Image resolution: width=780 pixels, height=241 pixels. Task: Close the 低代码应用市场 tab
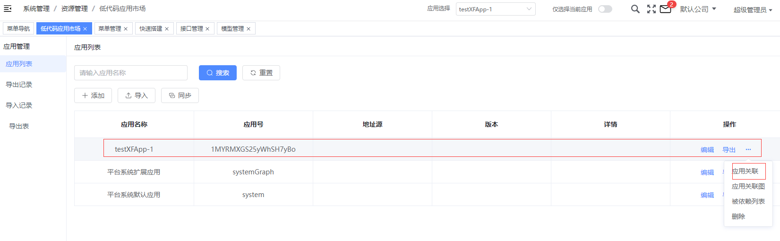pos(85,29)
